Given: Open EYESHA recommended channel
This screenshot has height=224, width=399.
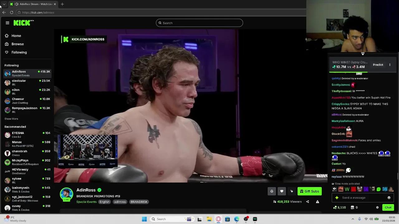Looking at the screenshot, I should coord(27,135).
